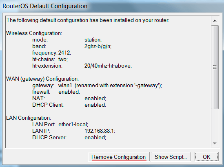This screenshot has height=167, width=224.
Task: Click the 'ht-extension:' label
Action: click(x=47, y=66)
